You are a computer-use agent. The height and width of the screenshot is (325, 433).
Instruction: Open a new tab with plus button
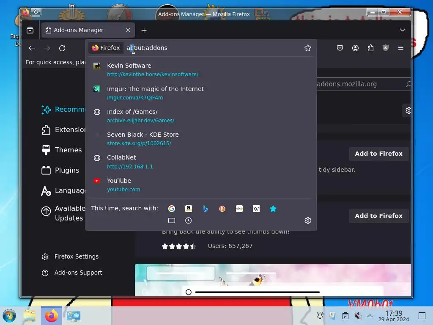tap(144, 30)
